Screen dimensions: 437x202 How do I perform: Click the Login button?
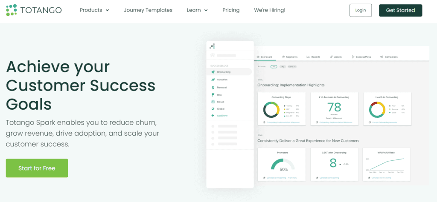point(361,10)
